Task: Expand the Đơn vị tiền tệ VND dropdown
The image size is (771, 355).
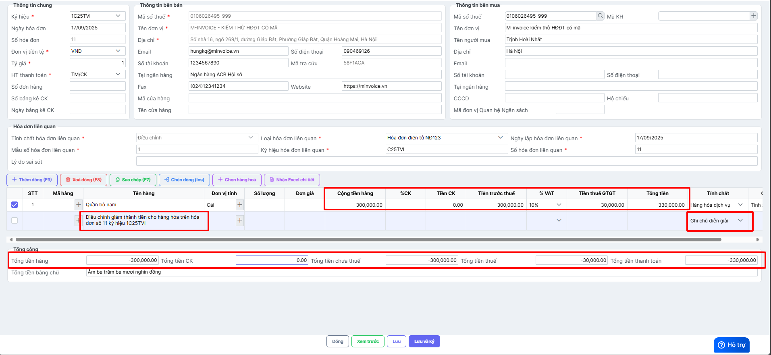Action: click(98, 51)
